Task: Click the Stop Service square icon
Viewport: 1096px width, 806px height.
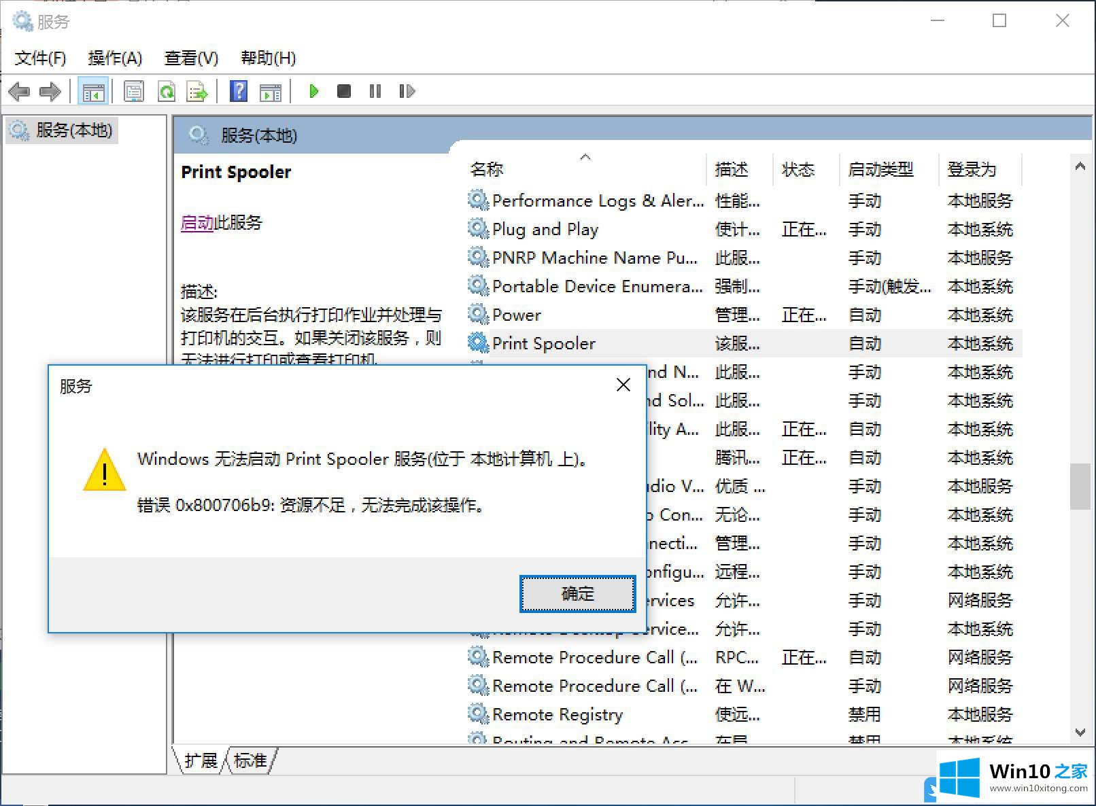Action: point(344,91)
